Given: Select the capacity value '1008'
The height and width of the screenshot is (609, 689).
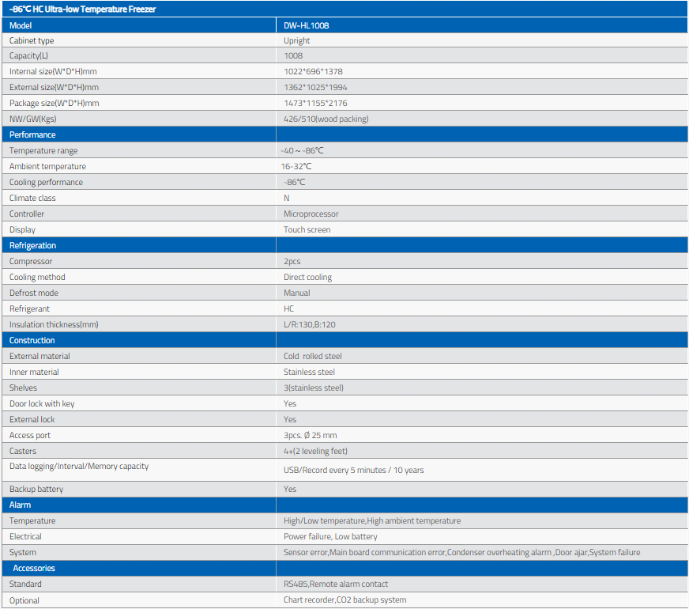Looking at the screenshot, I should tap(293, 56).
